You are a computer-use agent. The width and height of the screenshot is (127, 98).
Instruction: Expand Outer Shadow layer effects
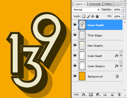[121, 66]
